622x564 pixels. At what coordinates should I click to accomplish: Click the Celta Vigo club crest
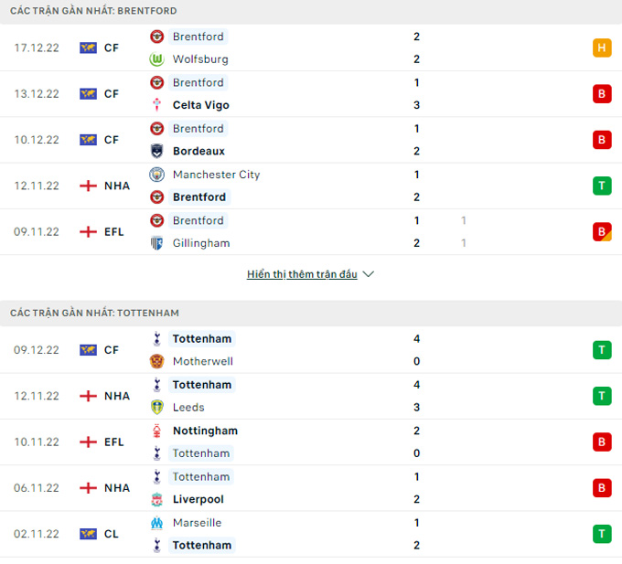click(157, 105)
